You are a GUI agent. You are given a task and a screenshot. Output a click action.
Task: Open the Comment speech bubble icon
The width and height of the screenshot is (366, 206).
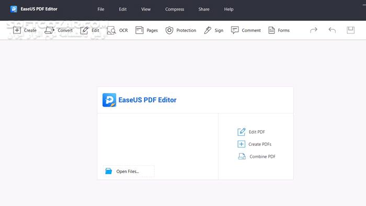235,30
